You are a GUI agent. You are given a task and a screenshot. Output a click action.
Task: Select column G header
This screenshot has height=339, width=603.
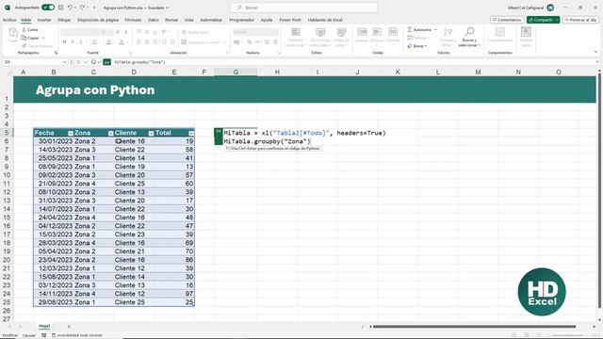[x=236, y=72]
